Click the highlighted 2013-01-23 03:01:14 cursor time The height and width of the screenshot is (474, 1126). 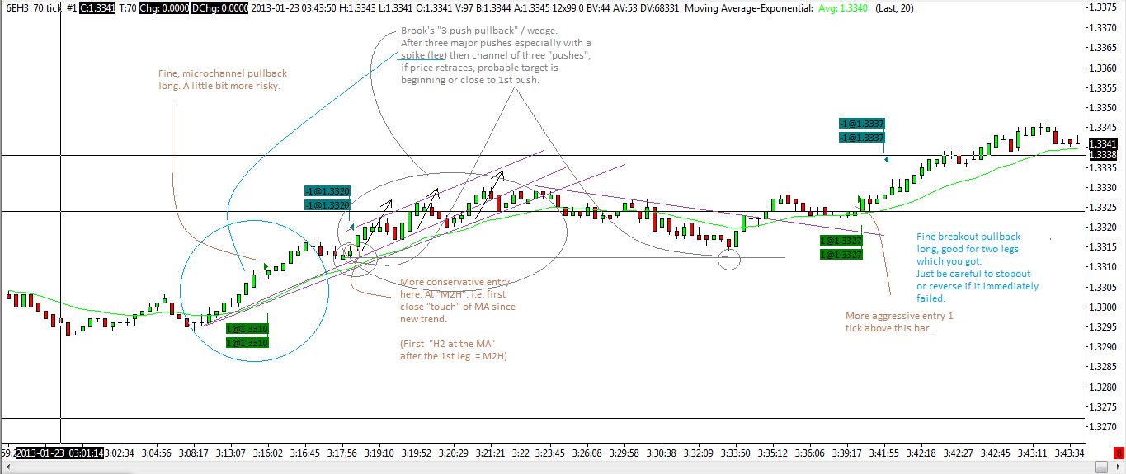tap(61, 453)
